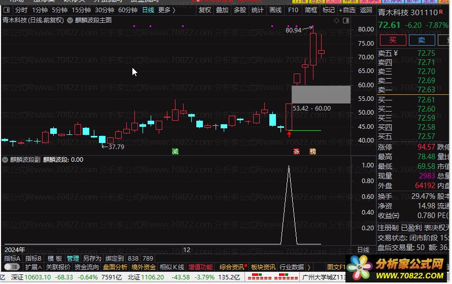Add stock via +自选

coord(347,10)
